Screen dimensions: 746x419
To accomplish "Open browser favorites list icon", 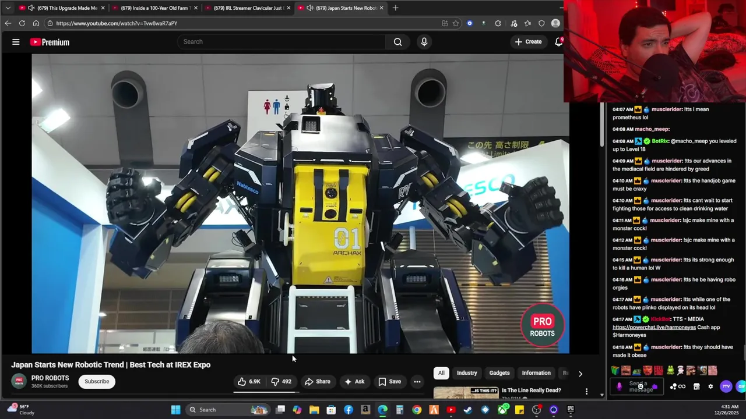I will pyautogui.click(x=527, y=23).
